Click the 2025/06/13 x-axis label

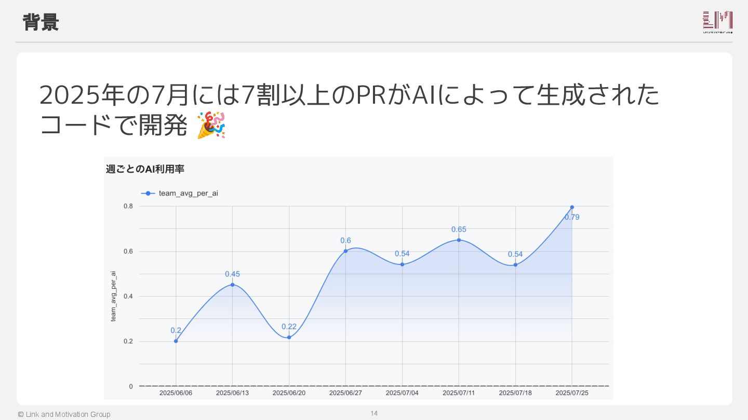232,393
